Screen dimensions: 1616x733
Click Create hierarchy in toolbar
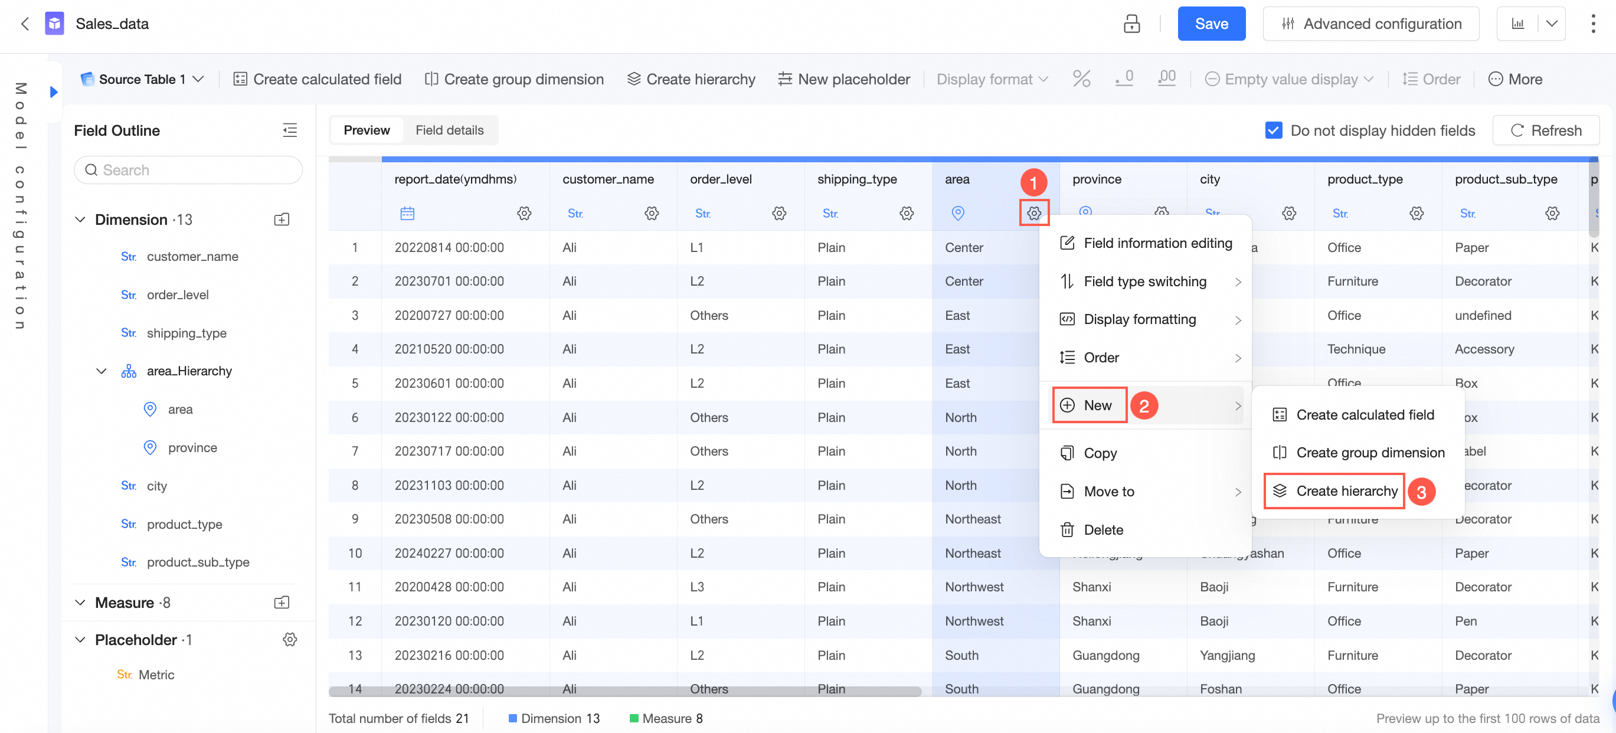[691, 79]
